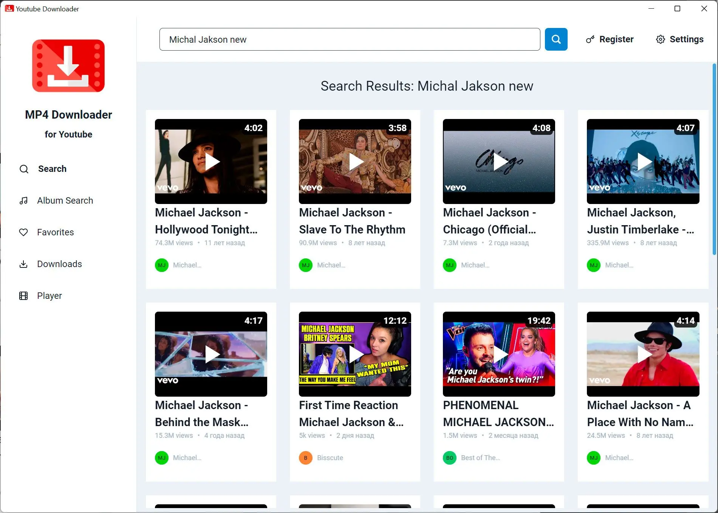Screen dimensions: 718x513
Task: Click the blue search magnifier button
Action: click(556, 39)
